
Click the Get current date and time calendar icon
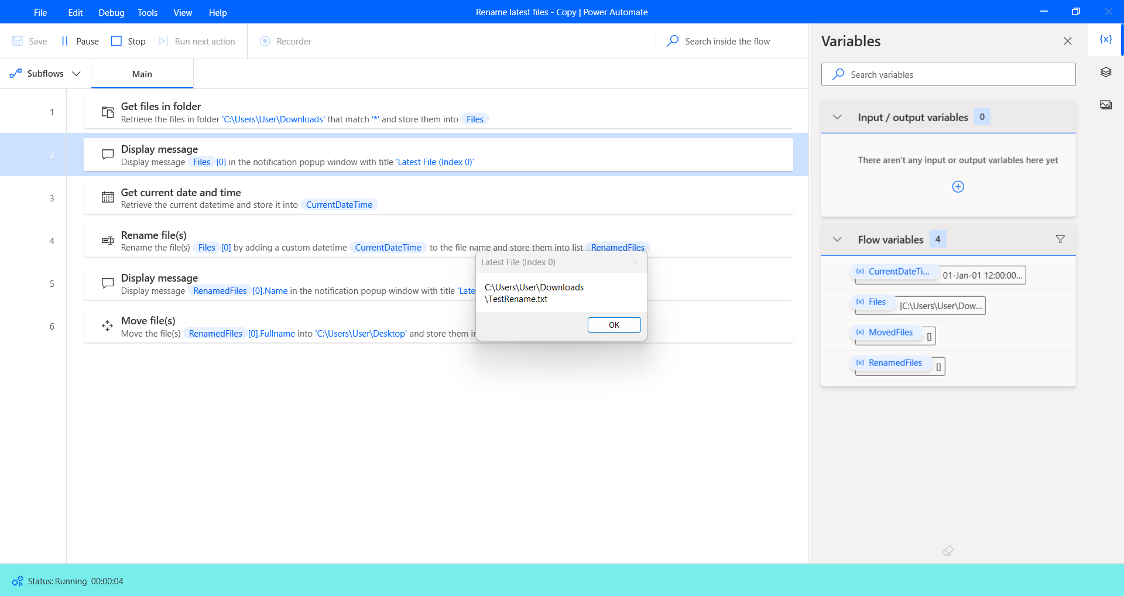107,197
